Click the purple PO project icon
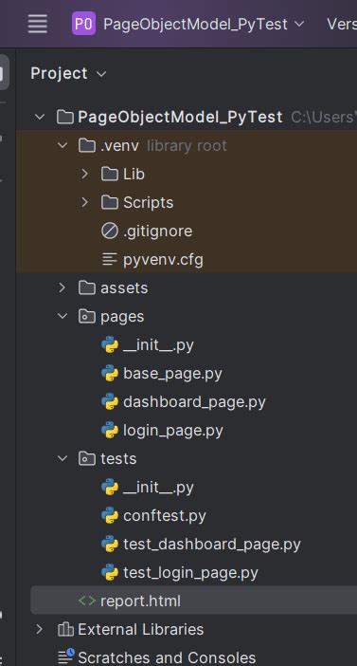This screenshot has height=666, width=357. pyautogui.click(x=83, y=24)
